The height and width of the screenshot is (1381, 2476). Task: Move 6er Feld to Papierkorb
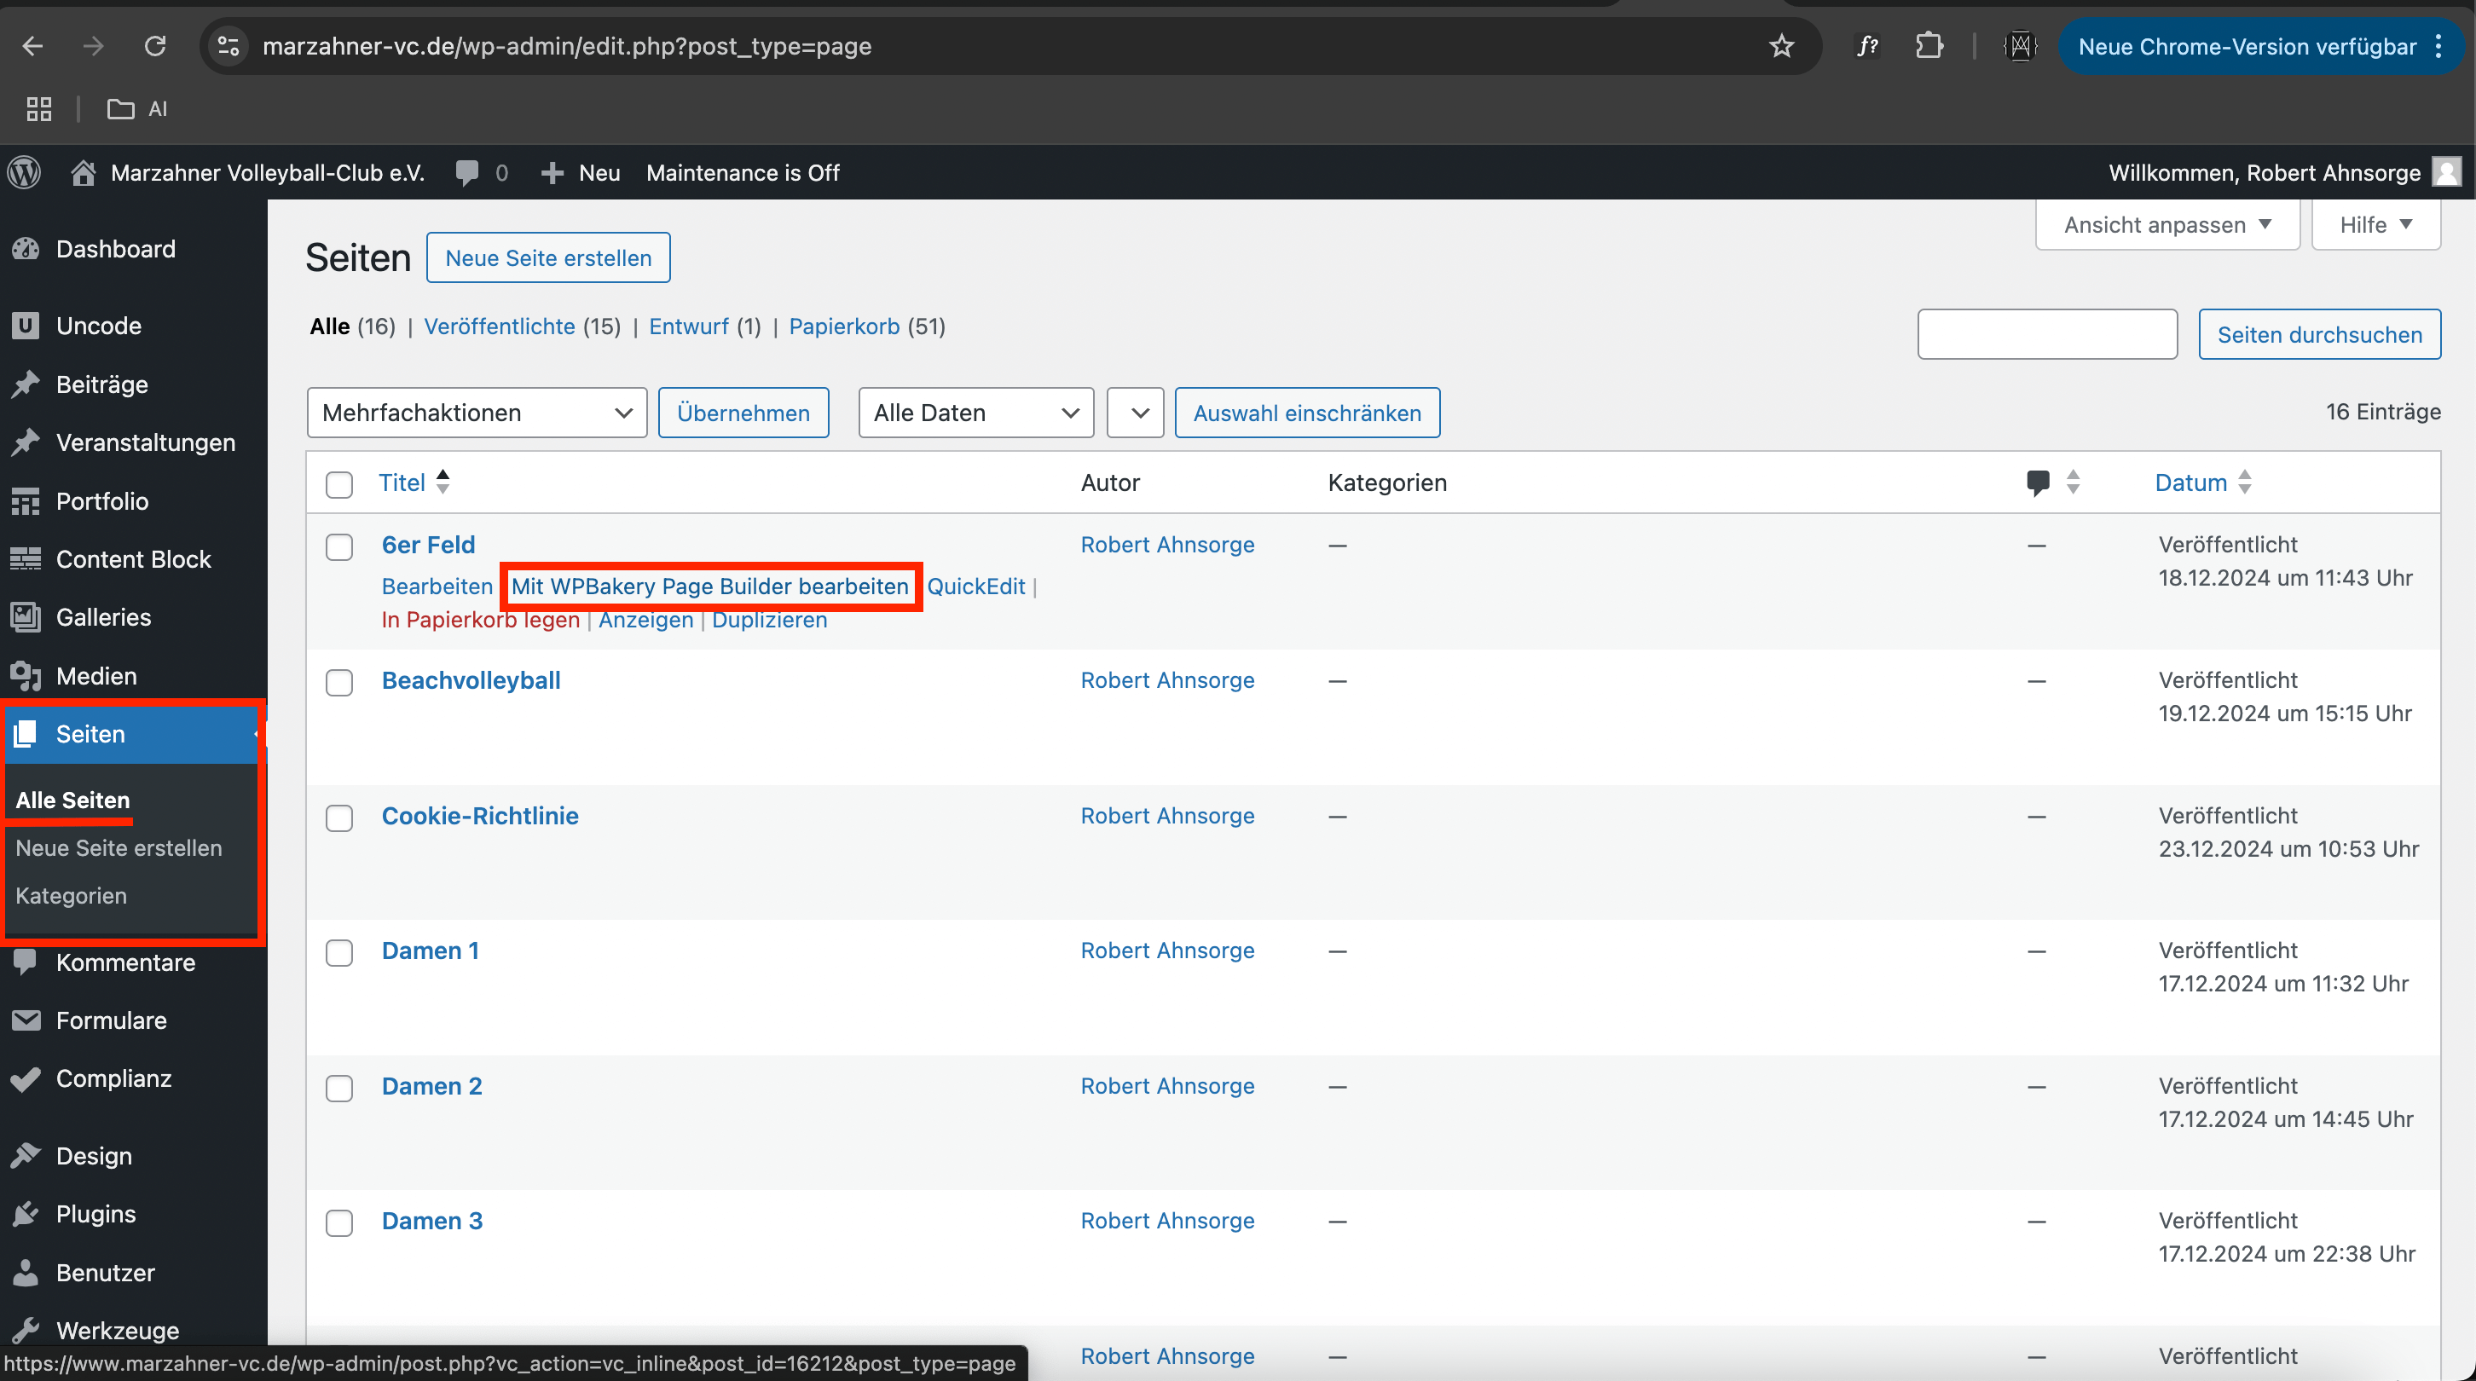point(481,620)
